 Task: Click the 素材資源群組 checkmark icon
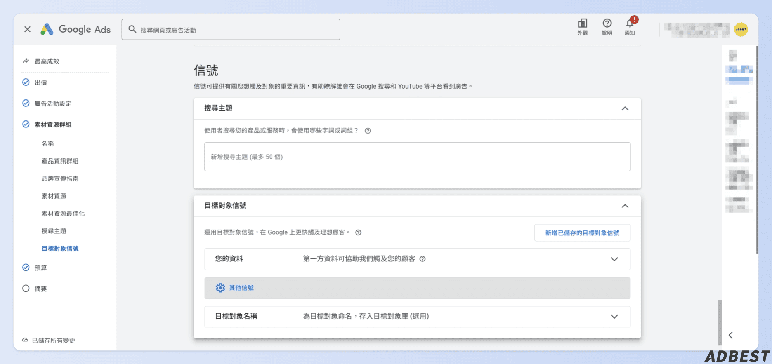tap(26, 124)
